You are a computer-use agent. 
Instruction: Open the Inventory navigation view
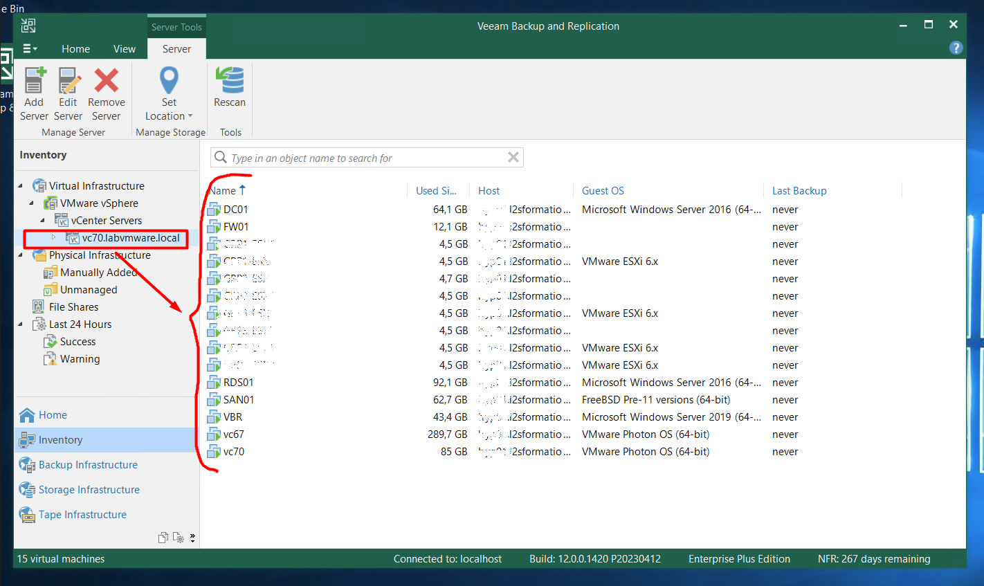(x=106, y=440)
